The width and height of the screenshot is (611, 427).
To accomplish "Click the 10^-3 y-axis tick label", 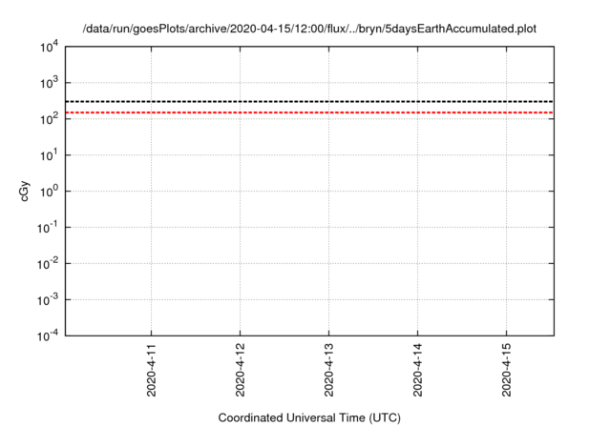I will tap(48, 300).
